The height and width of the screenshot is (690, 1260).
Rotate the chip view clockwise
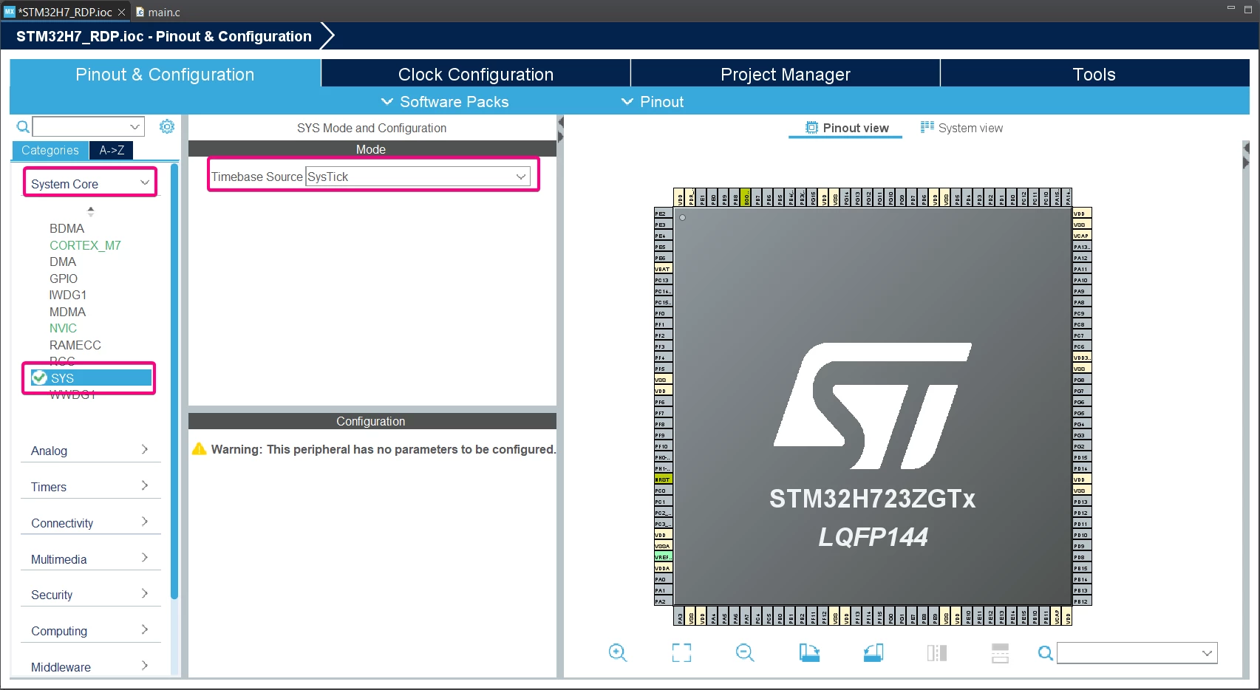pos(809,652)
